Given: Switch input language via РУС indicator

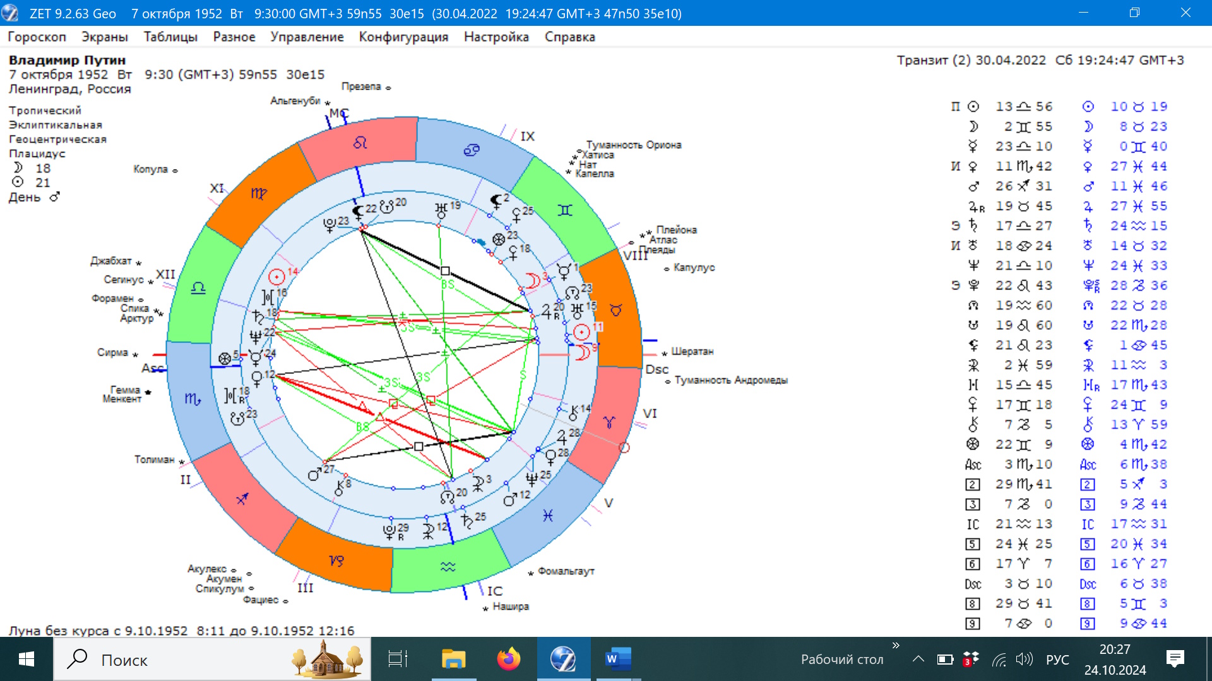Looking at the screenshot, I should 1057,660.
